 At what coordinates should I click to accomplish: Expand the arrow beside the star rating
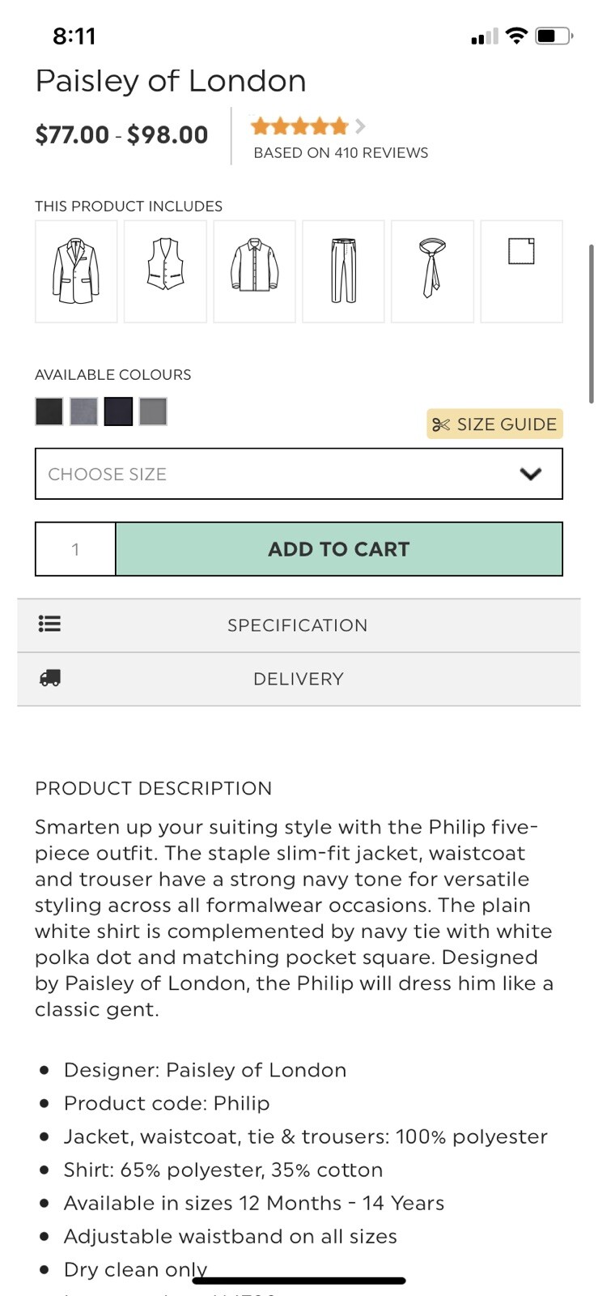360,126
